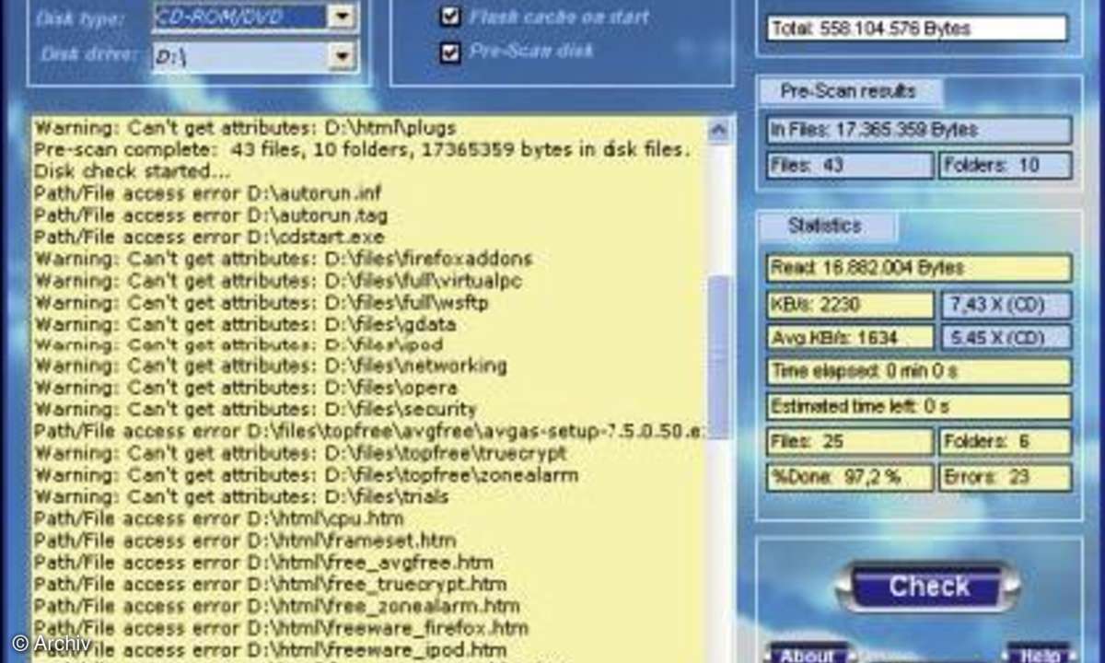Select warning line for files\security
The width and height of the screenshot is (1105, 663).
coord(255,410)
